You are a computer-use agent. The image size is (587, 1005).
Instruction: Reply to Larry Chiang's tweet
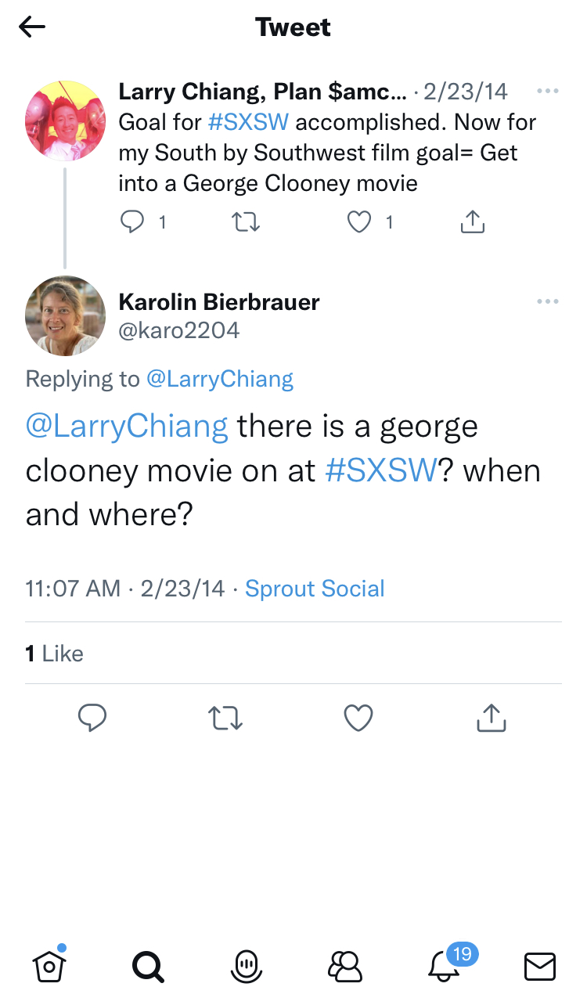132,223
